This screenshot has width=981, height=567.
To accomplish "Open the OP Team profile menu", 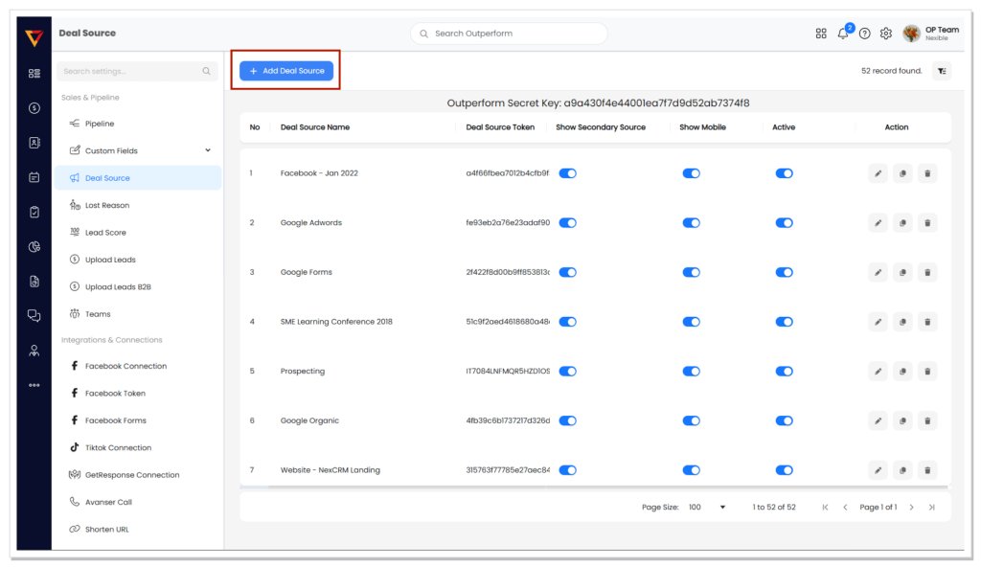I will click(x=930, y=34).
